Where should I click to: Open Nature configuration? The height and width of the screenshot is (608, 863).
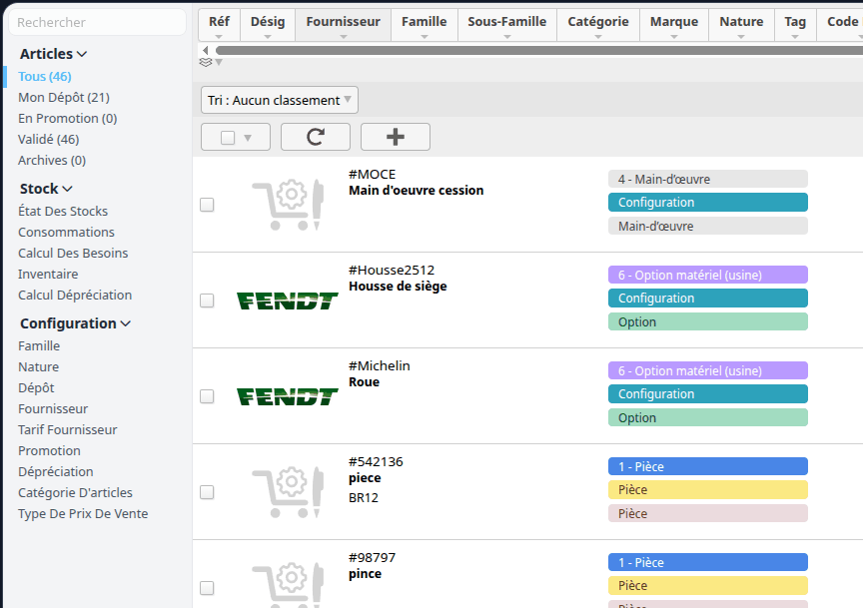(39, 367)
